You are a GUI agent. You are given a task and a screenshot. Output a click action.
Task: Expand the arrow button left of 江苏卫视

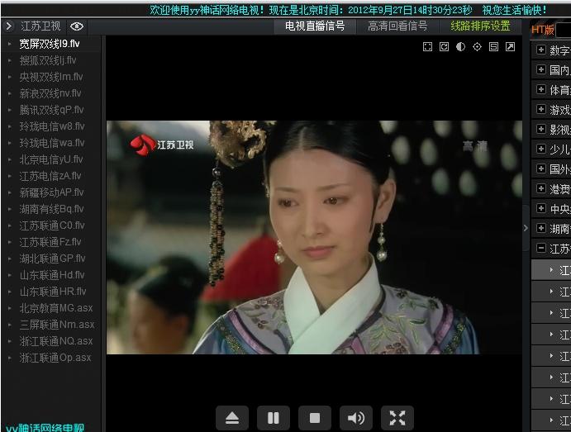tap(9, 26)
